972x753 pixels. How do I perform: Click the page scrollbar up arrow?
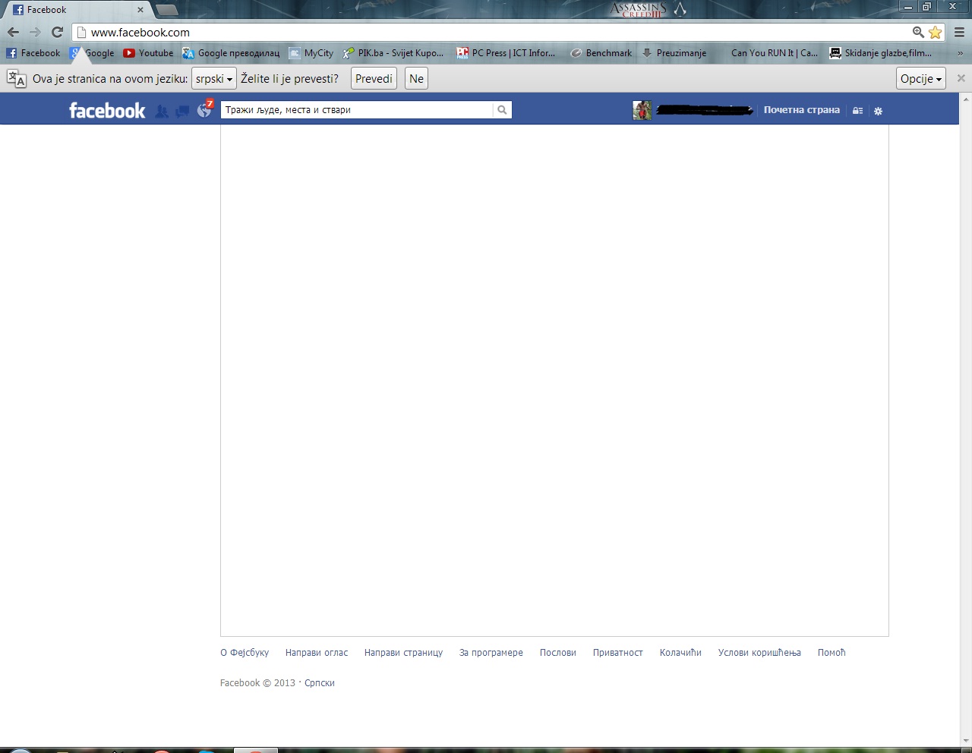click(x=966, y=99)
